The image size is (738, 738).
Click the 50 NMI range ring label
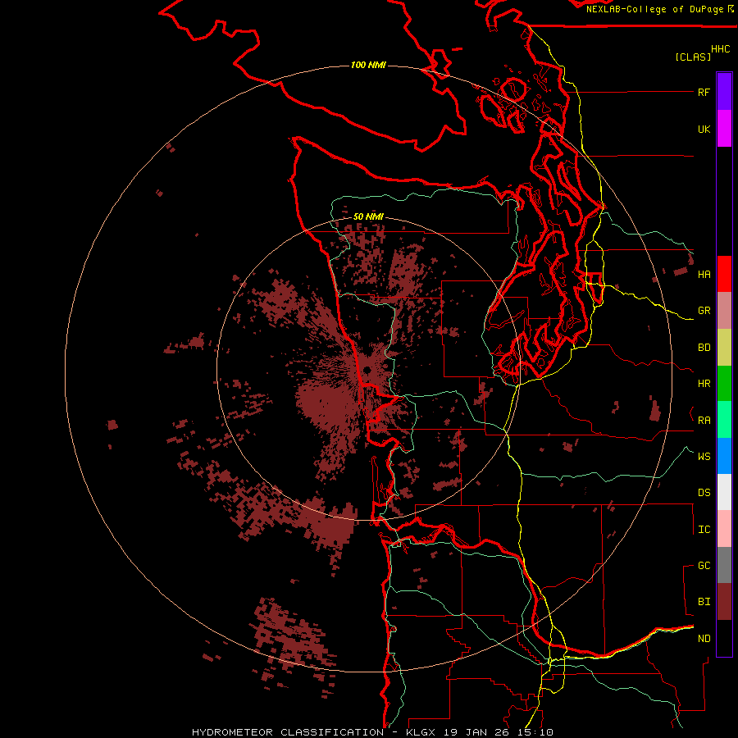click(368, 216)
